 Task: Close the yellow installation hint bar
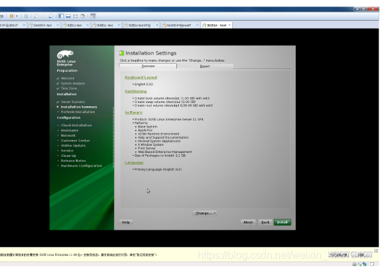tap(376, 251)
